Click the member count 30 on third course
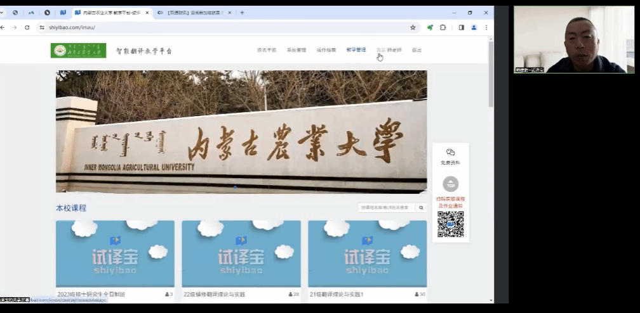The height and width of the screenshot is (313, 640). click(x=420, y=294)
